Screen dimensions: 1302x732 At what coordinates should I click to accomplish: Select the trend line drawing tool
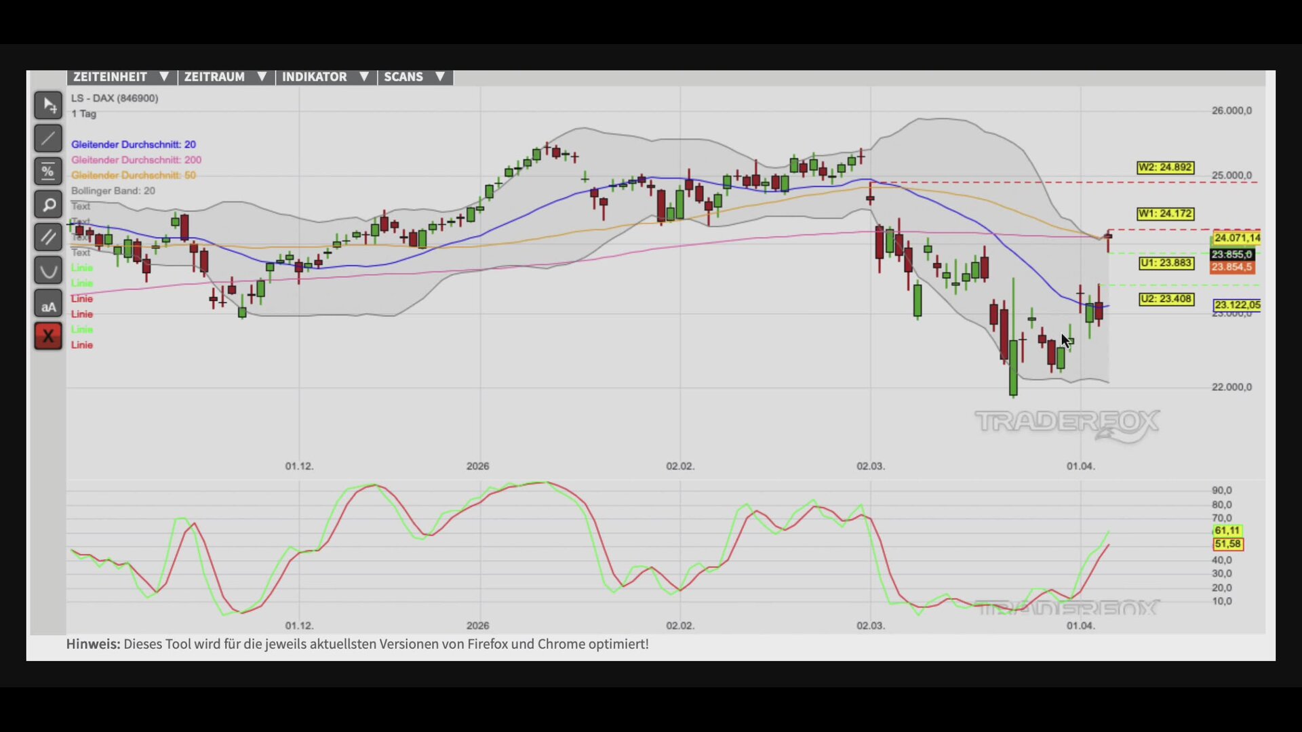click(x=48, y=138)
